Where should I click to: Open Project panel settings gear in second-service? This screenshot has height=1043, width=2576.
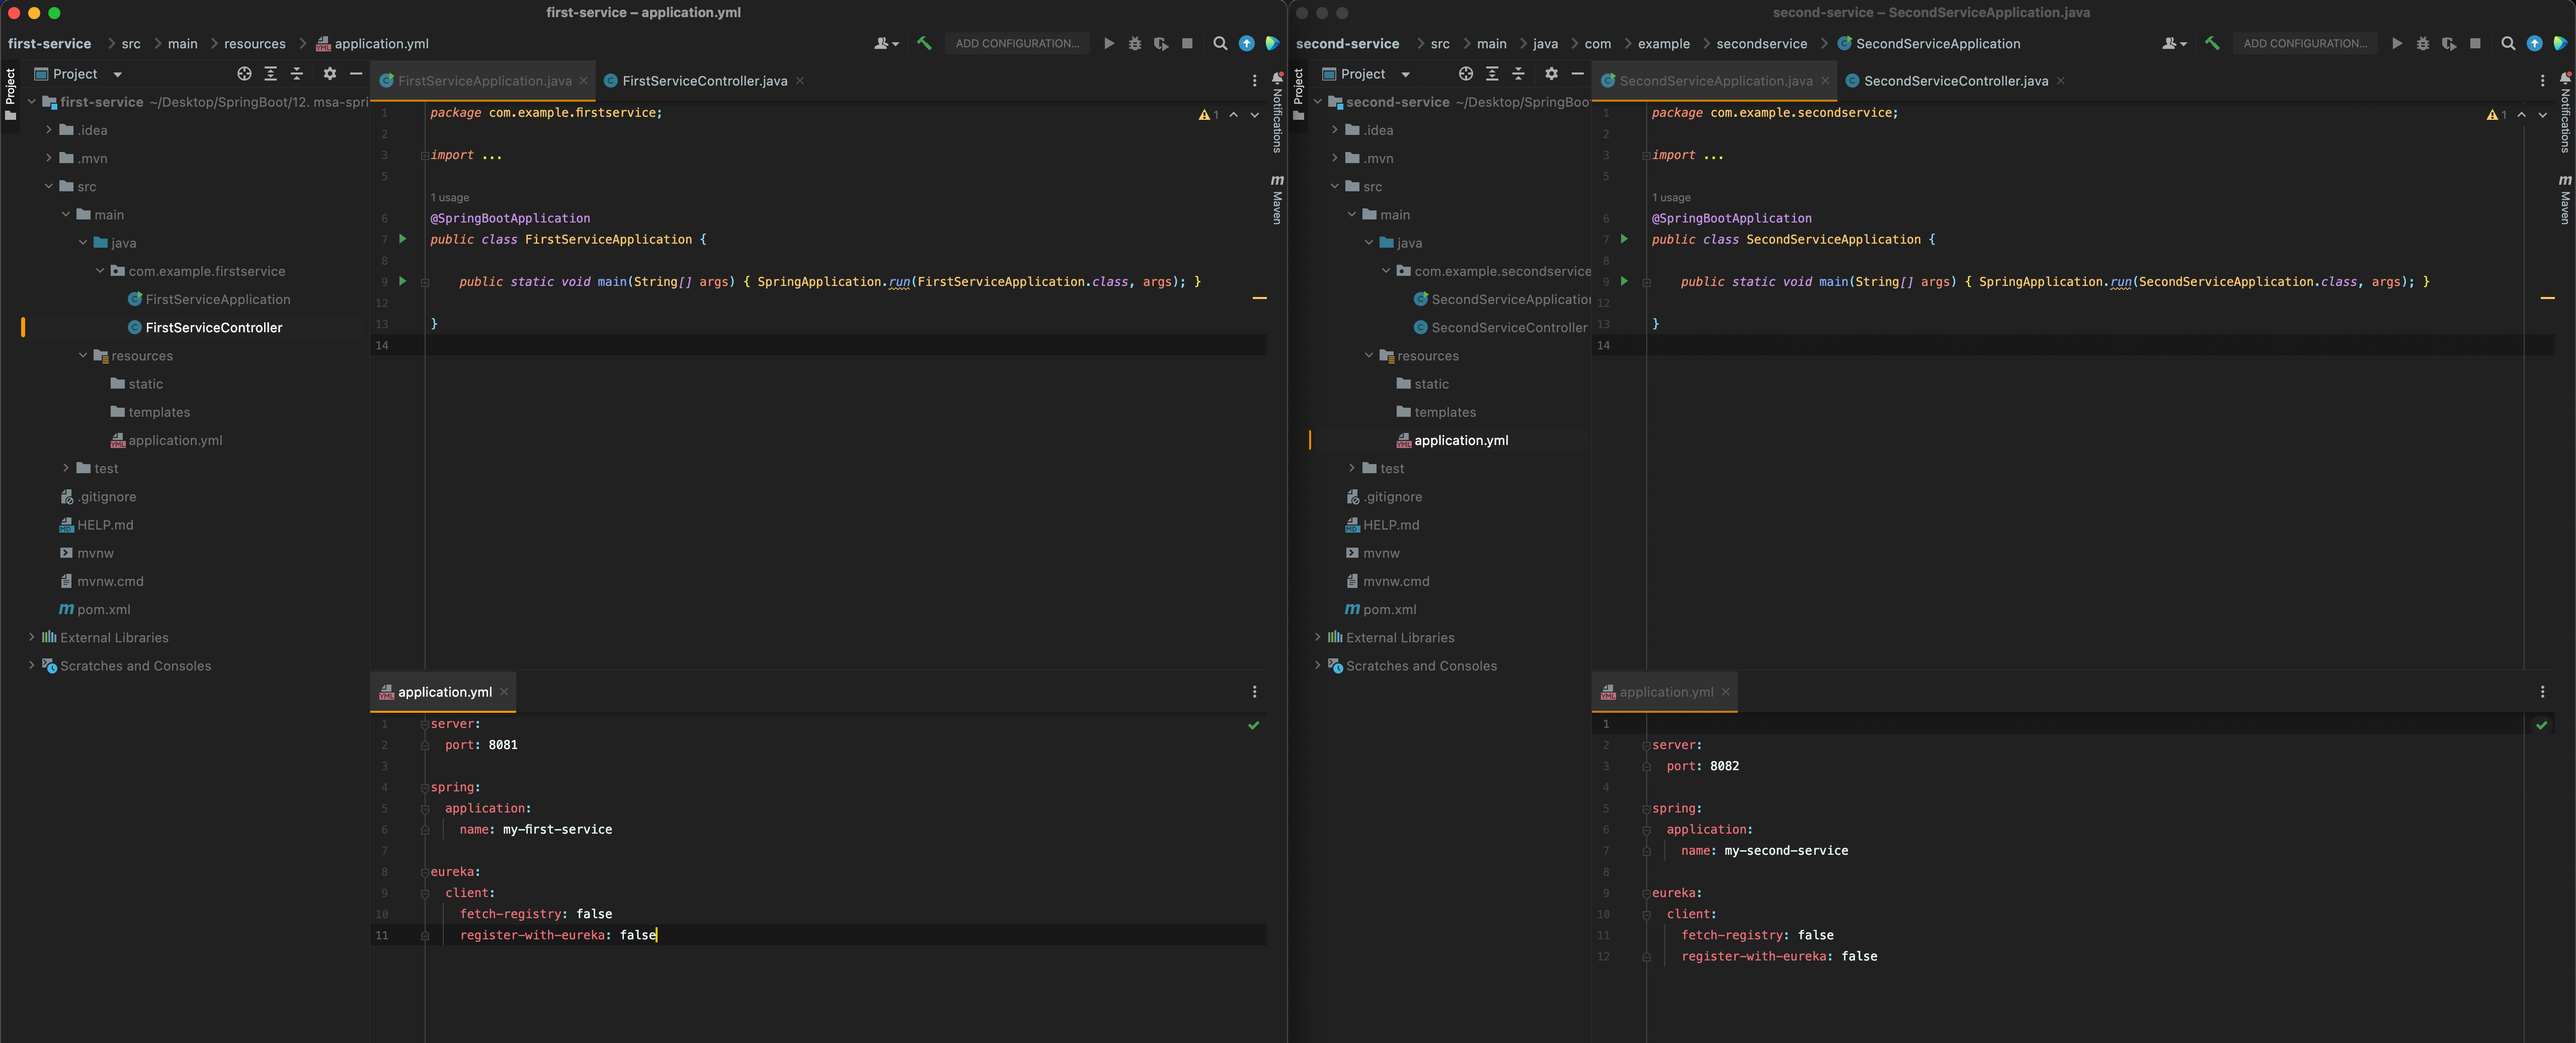click(x=1551, y=73)
